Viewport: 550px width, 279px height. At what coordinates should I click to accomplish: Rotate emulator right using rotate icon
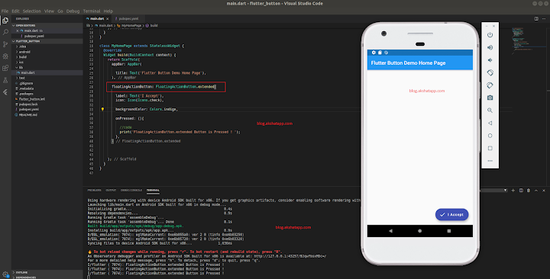tap(490, 85)
